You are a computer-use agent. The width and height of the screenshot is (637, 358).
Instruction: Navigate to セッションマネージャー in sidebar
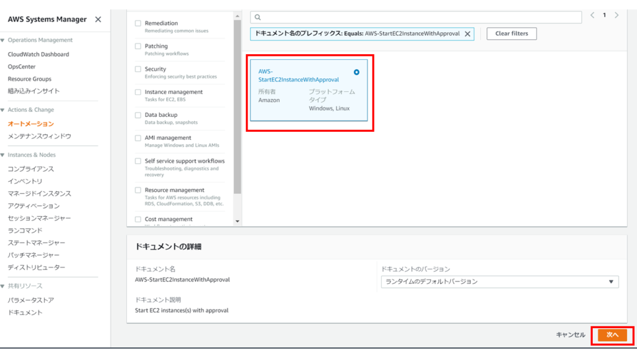(x=39, y=218)
